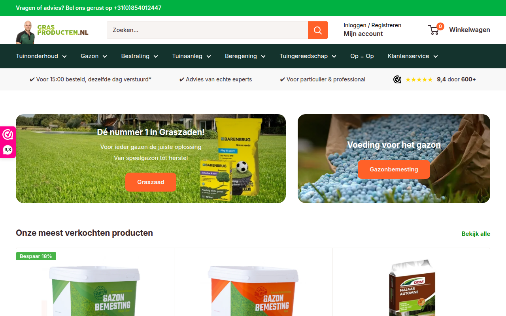Click 'Voor particulier & professional' text
This screenshot has height=316, width=506.
[x=323, y=79]
